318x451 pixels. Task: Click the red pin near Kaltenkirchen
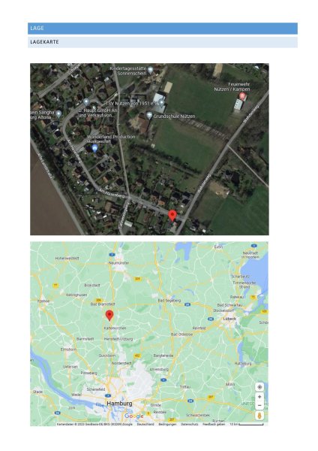click(x=109, y=316)
